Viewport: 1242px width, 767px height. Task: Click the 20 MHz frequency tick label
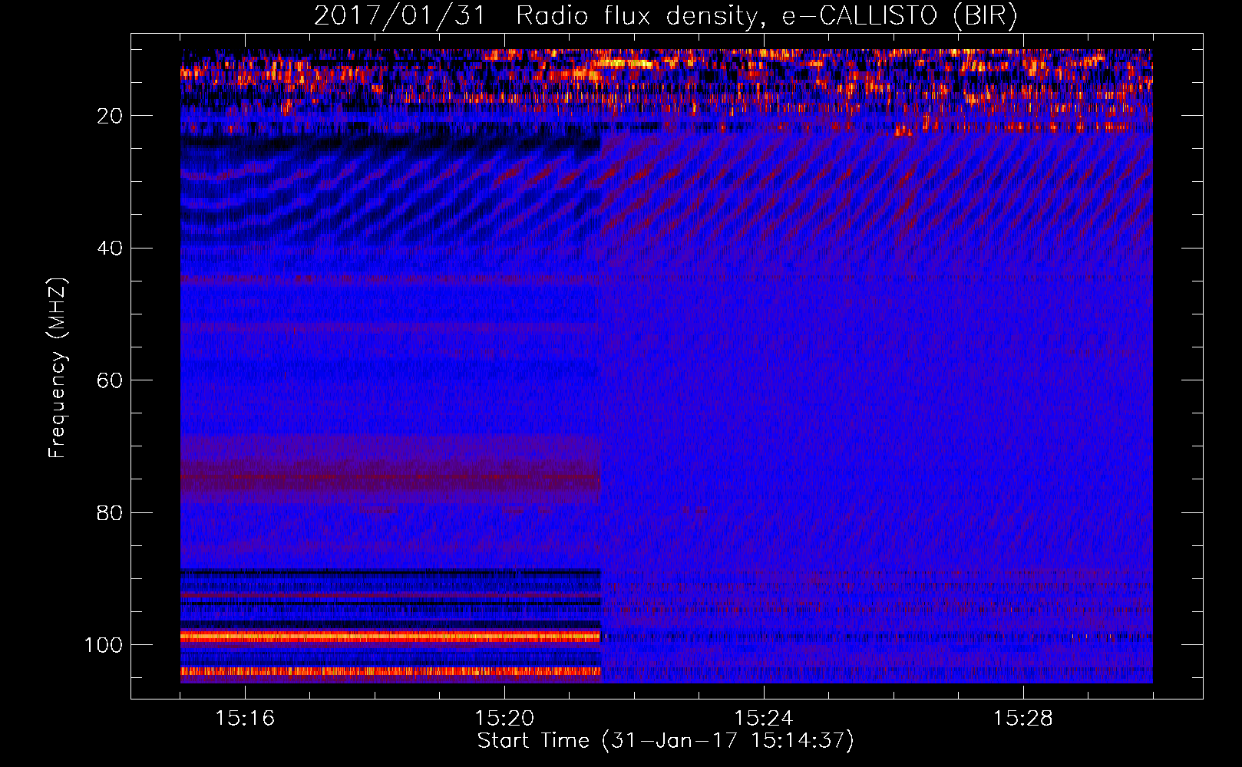point(110,116)
